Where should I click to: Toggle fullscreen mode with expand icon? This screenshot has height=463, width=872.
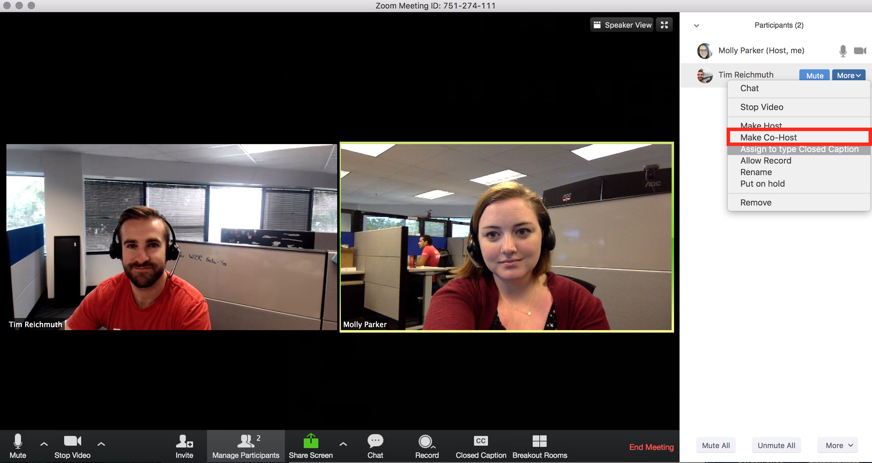664,25
